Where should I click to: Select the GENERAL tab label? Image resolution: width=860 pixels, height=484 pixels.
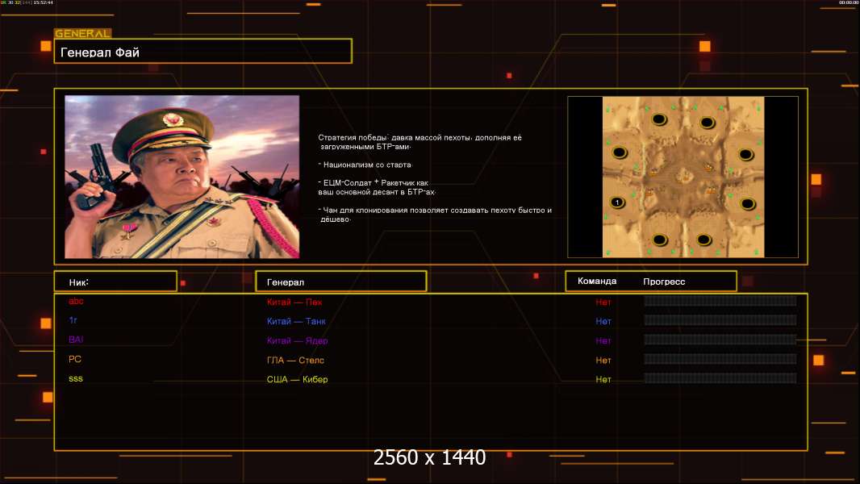82,34
